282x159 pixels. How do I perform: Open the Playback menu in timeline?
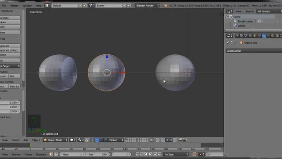[x=41, y=155]
